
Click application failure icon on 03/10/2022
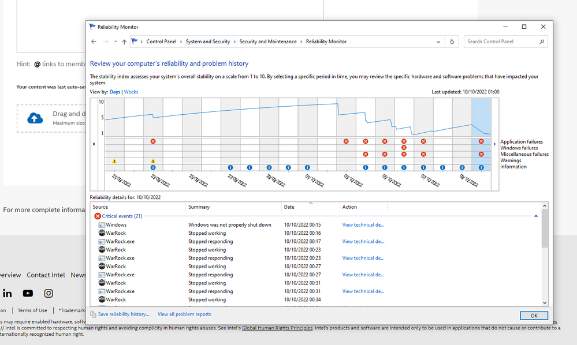click(x=347, y=141)
